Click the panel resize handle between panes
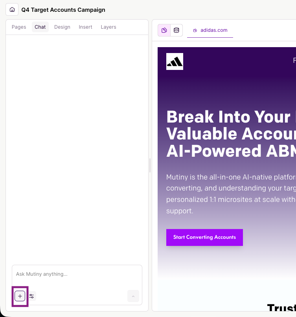Viewport: 296px width, 317px height. tap(150, 165)
